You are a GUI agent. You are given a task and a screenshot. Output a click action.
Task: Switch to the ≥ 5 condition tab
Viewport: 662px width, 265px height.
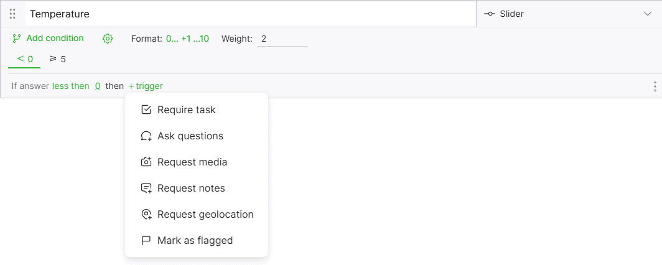tap(57, 59)
